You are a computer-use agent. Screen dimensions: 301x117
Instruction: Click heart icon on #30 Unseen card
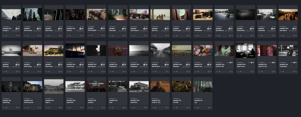[x=39, y=36]
